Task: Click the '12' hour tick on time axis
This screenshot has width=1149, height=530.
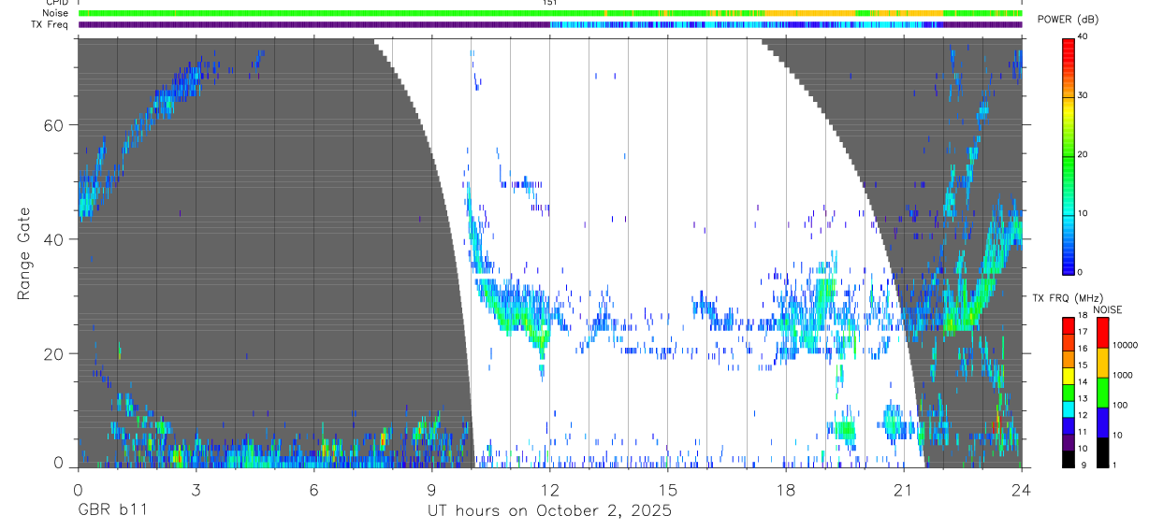Action: pos(549,489)
